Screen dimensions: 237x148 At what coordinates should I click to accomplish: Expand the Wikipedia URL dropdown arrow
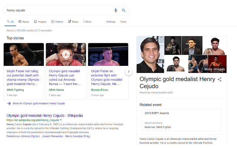click(x=61, y=120)
